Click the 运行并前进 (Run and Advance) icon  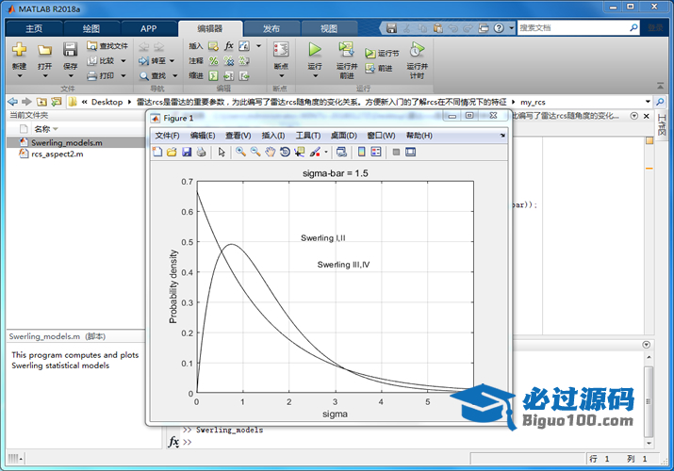346,49
